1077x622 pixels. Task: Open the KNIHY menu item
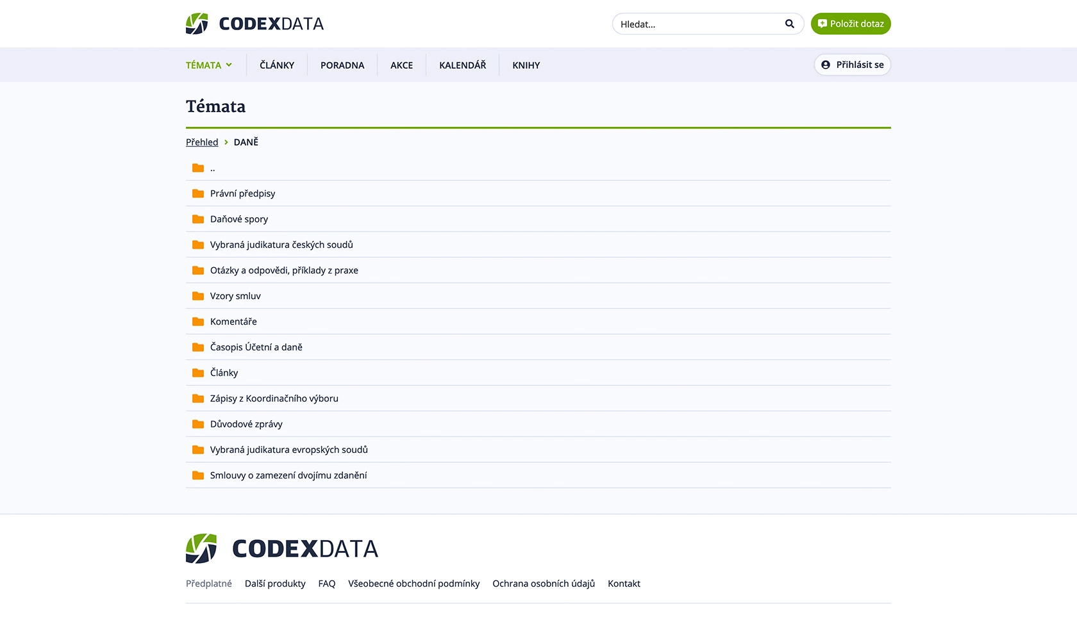pos(526,65)
